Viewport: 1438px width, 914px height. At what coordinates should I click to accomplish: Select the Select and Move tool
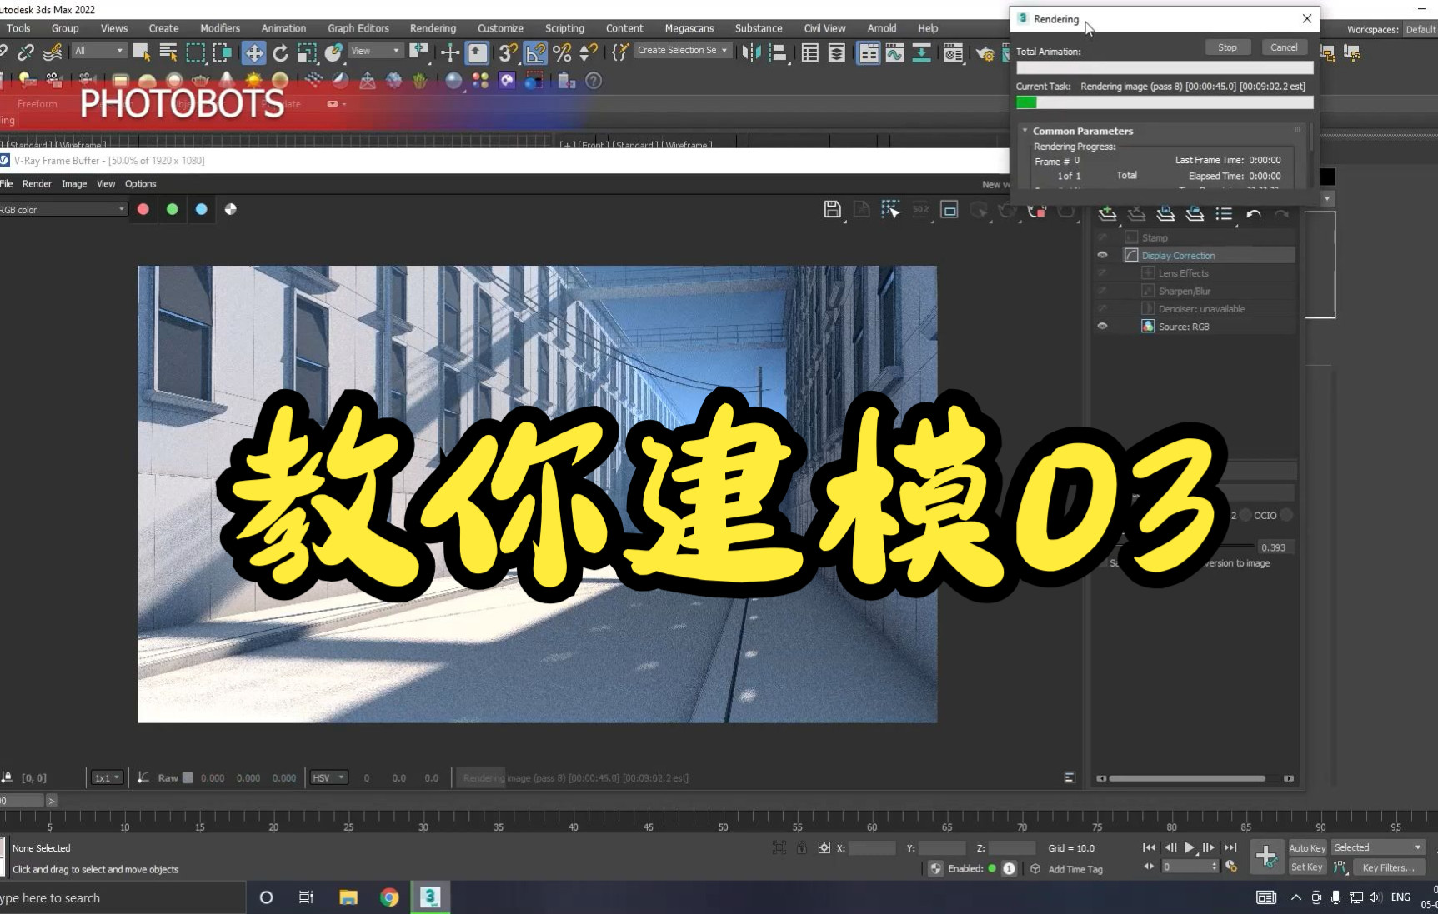[254, 52]
